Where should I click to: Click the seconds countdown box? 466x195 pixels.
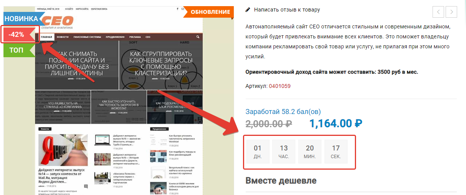pyautogui.click(x=336, y=152)
